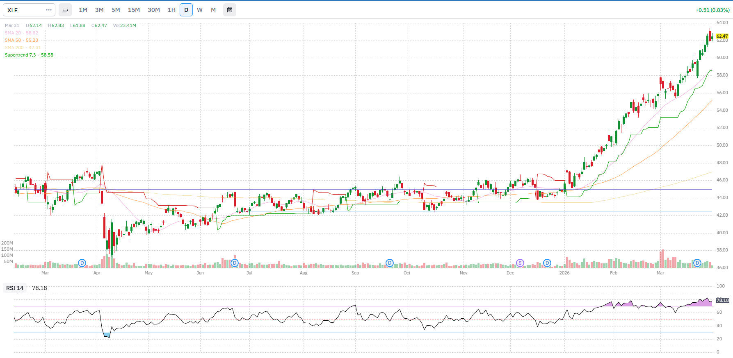Click the bar spacing icon button
The width and height of the screenshot is (733, 358).
(65, 10)
